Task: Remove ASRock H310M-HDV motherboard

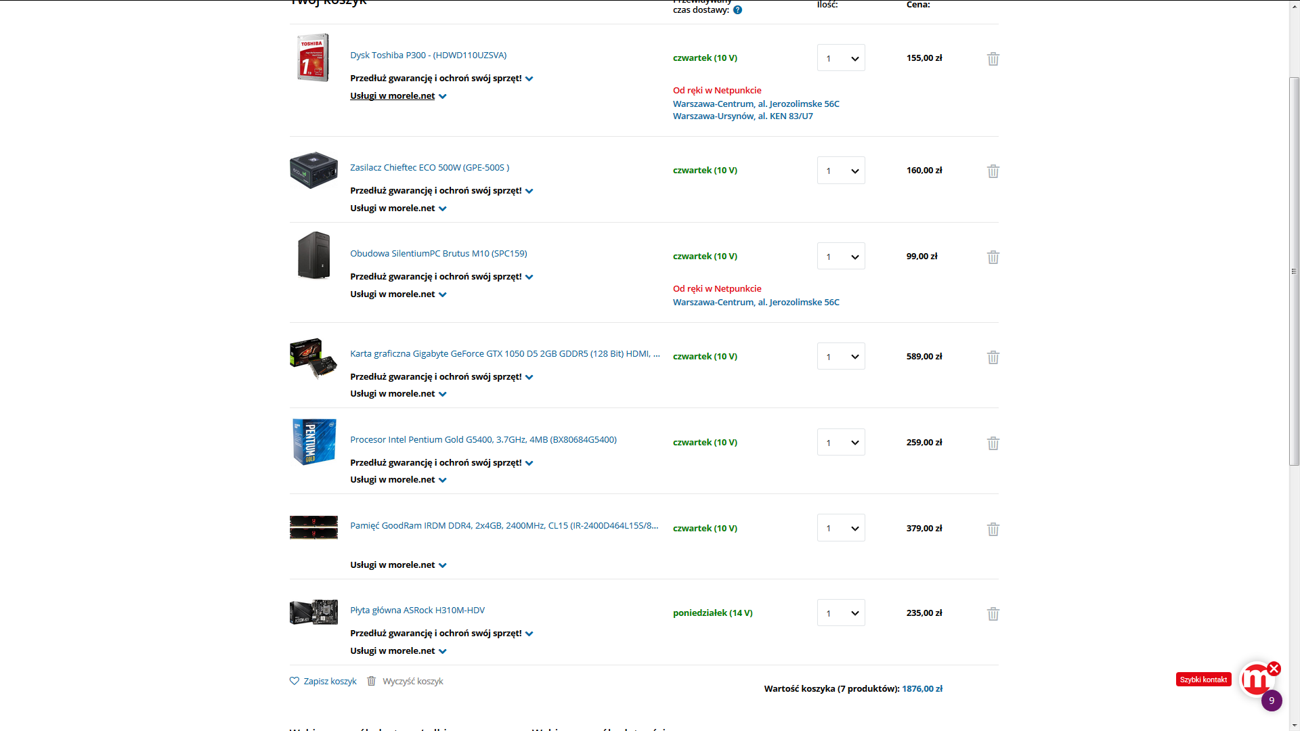Action: (x=993, y=614)
